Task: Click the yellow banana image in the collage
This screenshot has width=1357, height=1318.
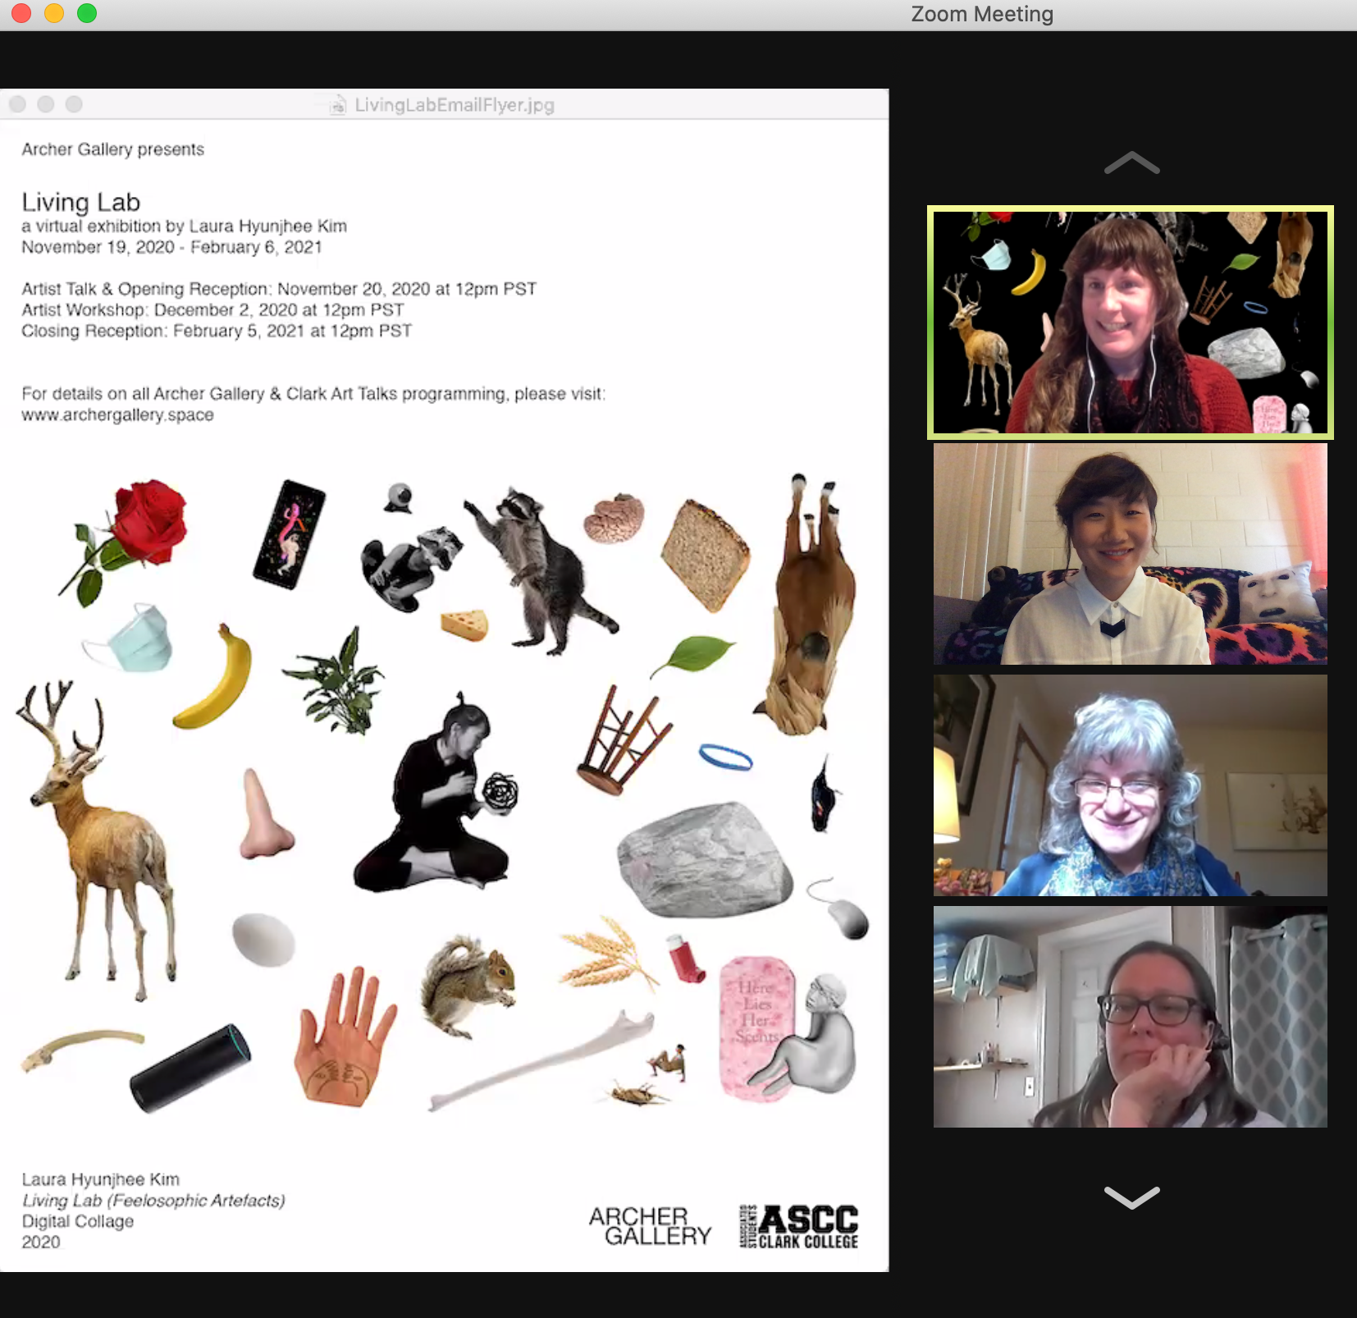Action: (x=215, y=676)
